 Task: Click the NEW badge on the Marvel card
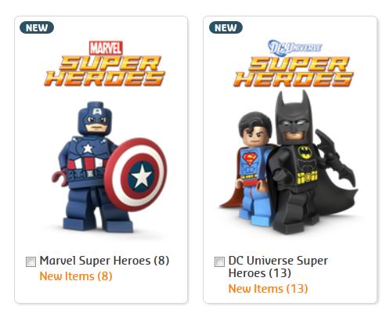tap(37, 27)
